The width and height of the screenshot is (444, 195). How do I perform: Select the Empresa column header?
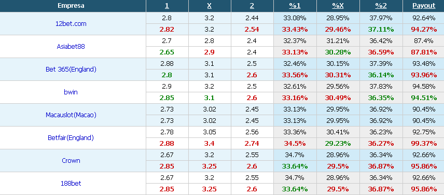[x=71, y=6]
